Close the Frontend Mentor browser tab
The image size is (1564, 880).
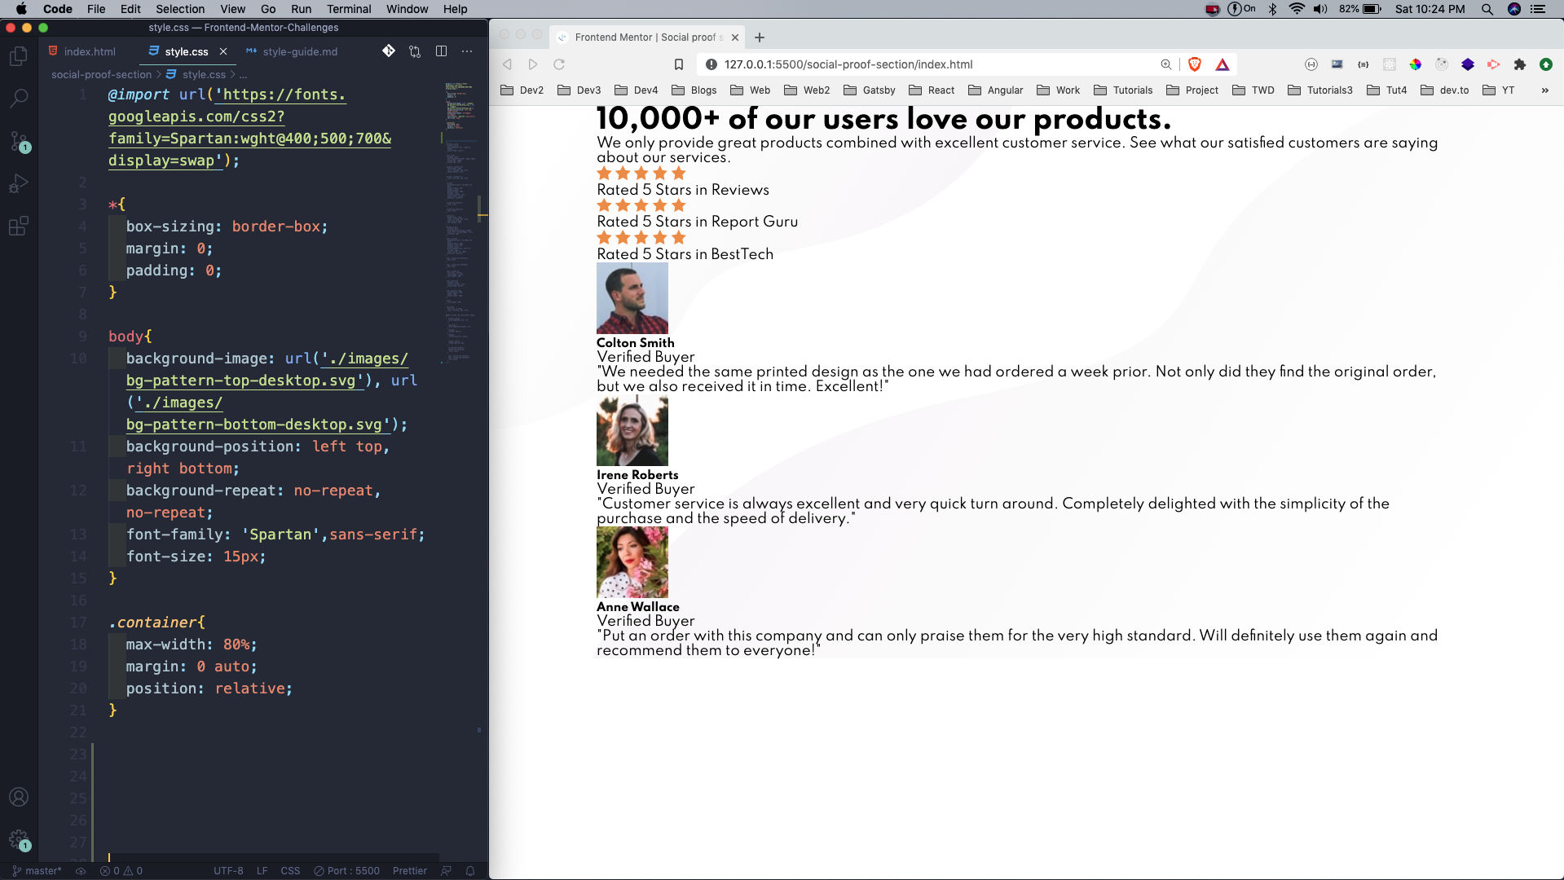pos(735,37)
